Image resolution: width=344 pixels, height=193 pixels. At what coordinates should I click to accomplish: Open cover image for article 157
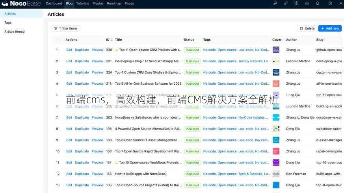click(x=276, y=163)
